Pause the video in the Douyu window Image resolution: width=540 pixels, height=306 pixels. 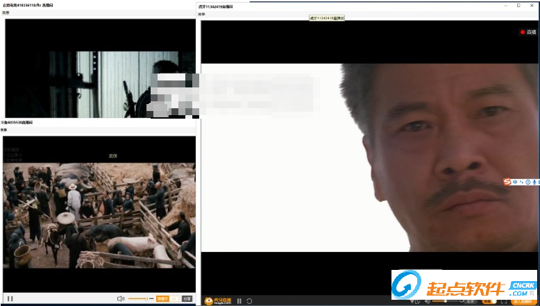pyautogui.click(x=10, y=298)
